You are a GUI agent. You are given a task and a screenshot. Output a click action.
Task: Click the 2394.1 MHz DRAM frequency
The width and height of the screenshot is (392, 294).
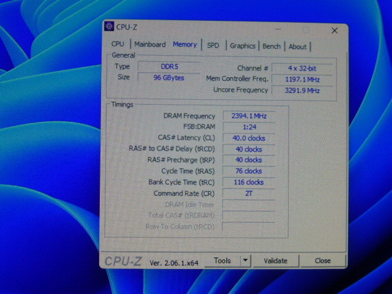click(x=249, y=116)
